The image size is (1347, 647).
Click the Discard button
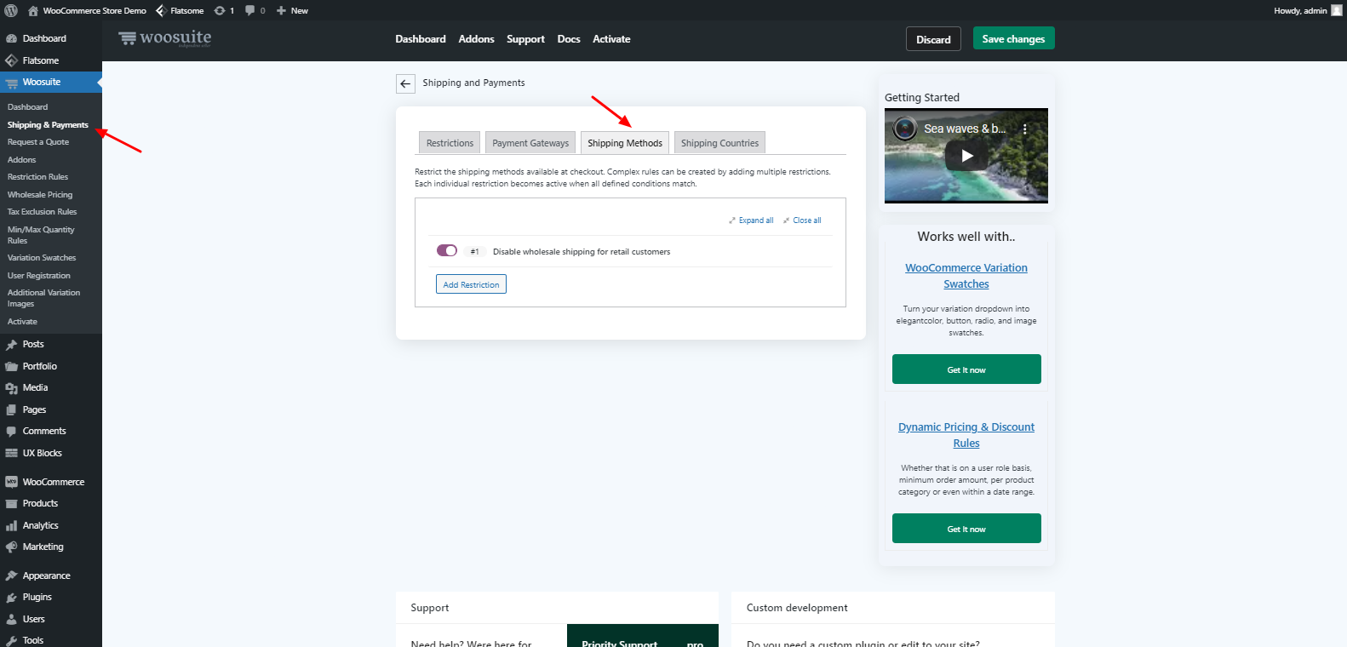tap(933, 39)
